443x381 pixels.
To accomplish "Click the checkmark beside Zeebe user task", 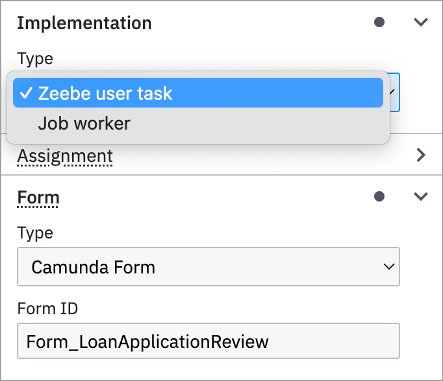I will pos(26,93).
